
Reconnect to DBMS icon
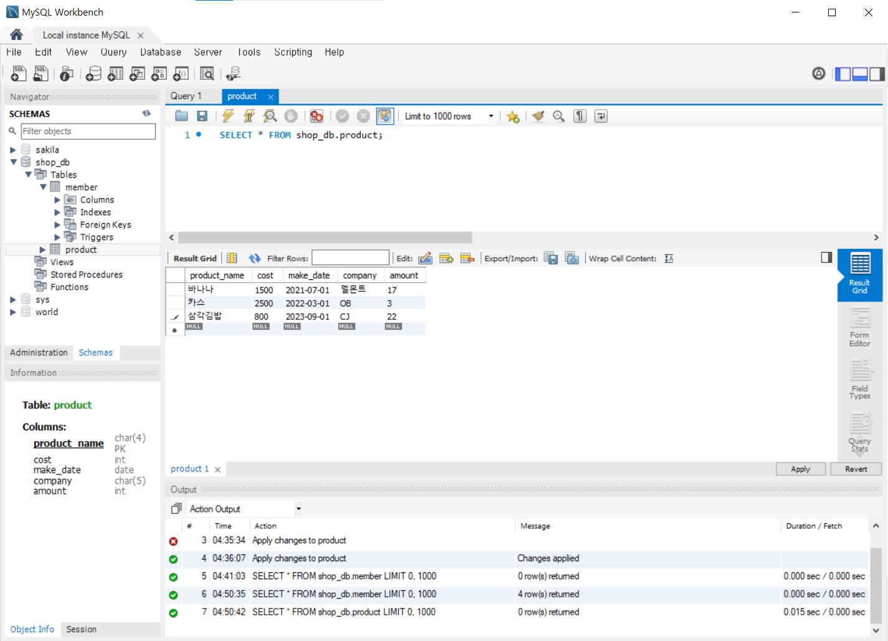click(233, 74)
